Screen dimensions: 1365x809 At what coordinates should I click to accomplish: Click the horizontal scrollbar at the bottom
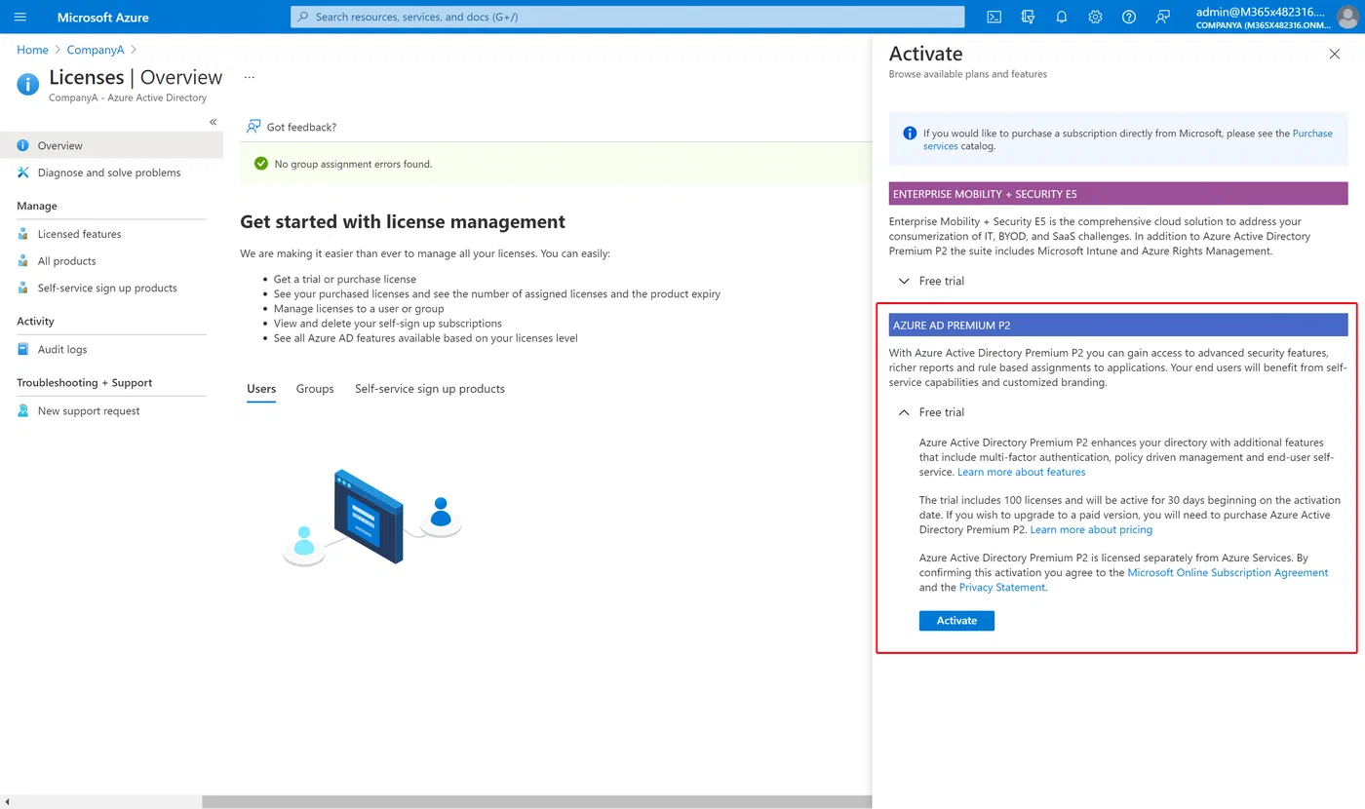pos(536,802)
